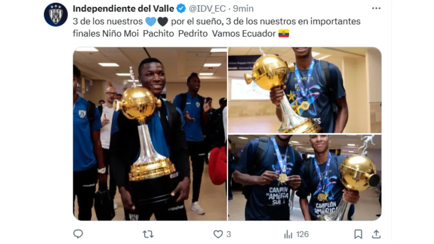The image size is (434, 244).
Task: Click the views count showing 126
Action: click(302, 234)
